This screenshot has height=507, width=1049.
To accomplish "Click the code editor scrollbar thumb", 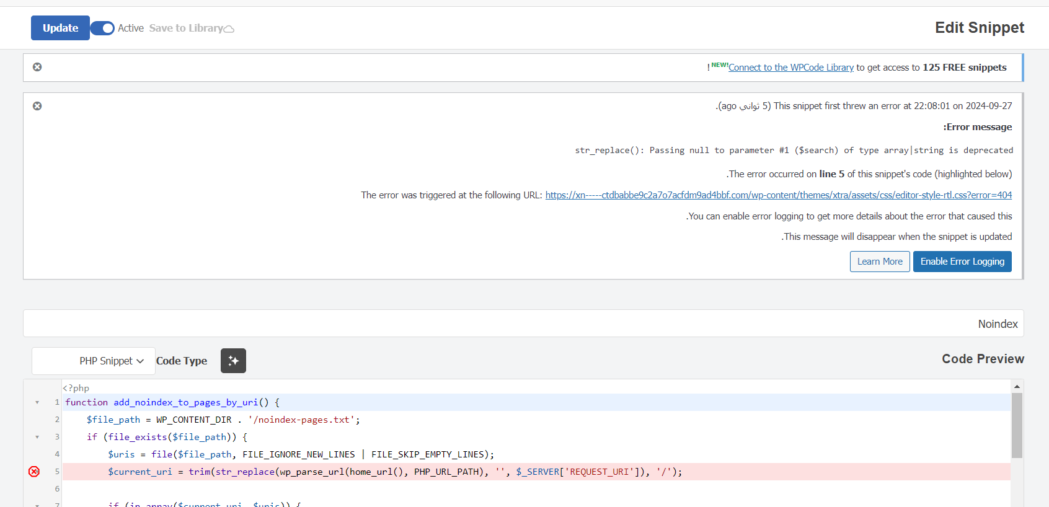I will (x=1017, y=425).
